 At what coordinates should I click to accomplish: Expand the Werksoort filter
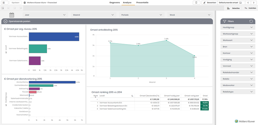click(x=238, y=40)
